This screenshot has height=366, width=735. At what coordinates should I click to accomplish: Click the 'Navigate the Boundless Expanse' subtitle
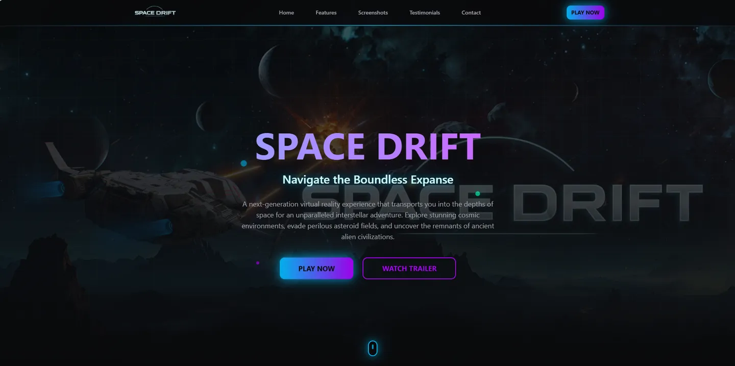coord(368,180)
